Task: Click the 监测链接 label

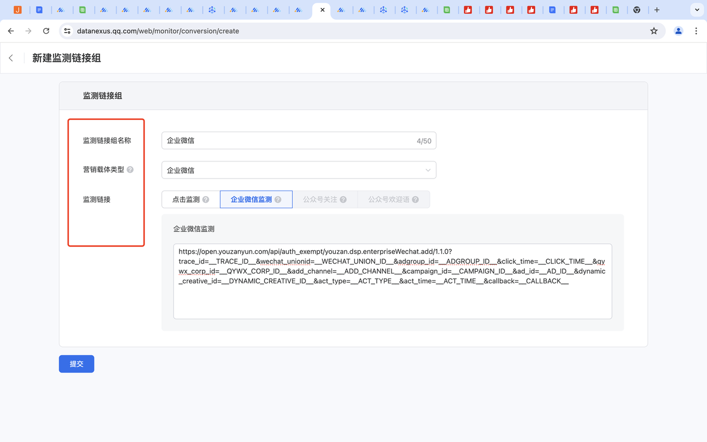Action: [97, 199]
